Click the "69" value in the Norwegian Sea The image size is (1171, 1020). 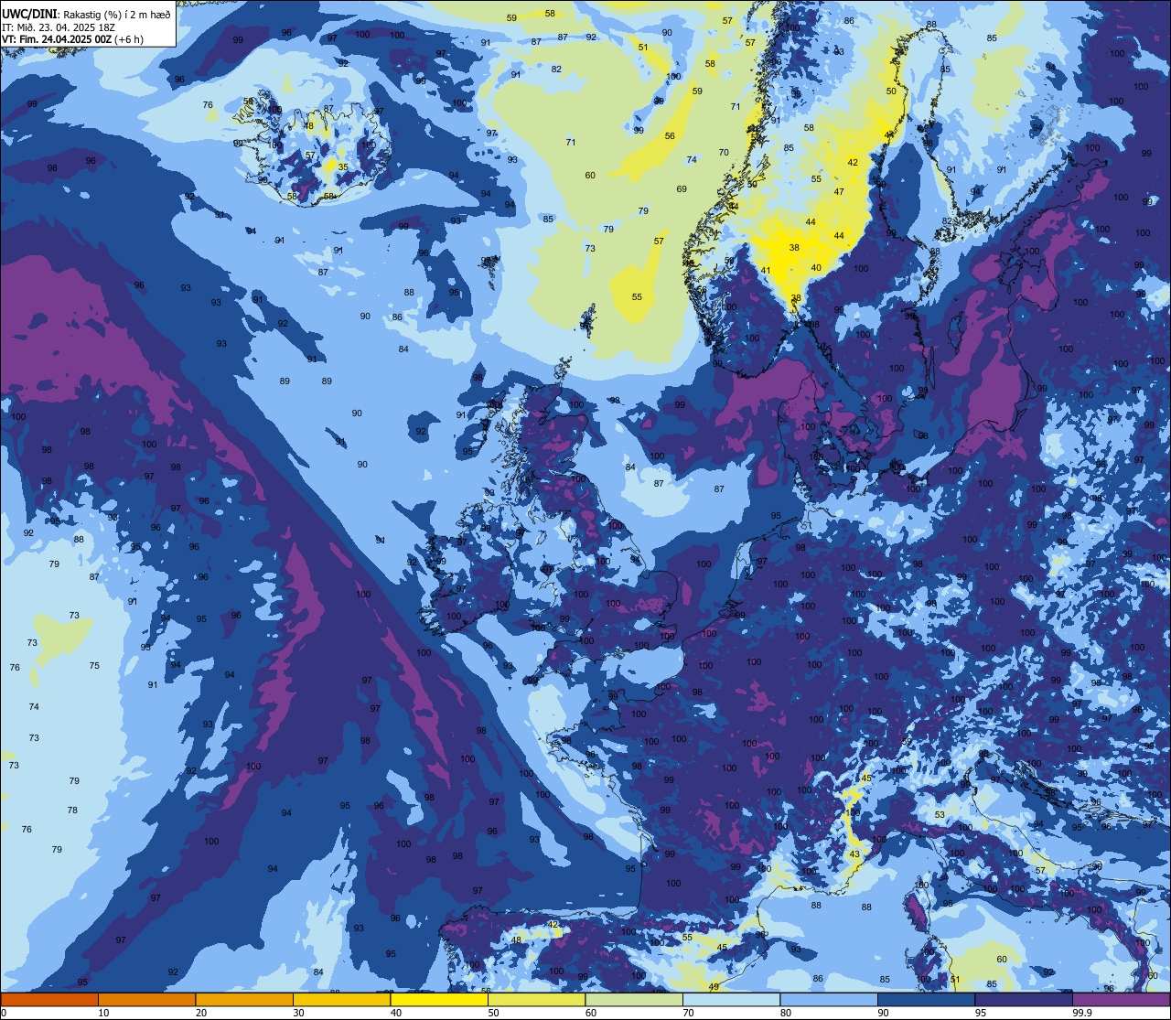pyautogui.click(x=682, y=189)
